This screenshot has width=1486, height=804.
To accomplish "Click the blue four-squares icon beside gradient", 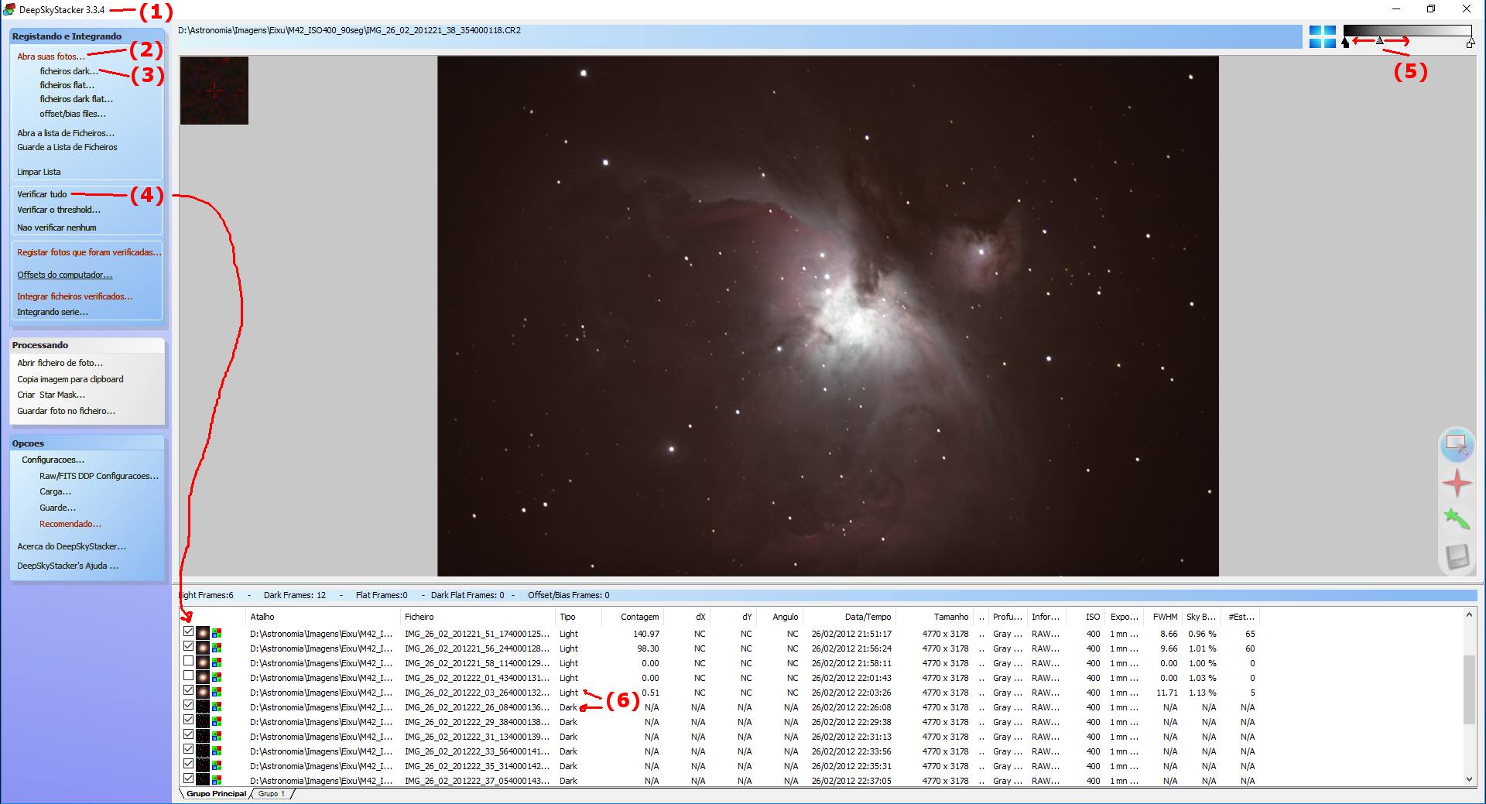I will (1322, 37).
